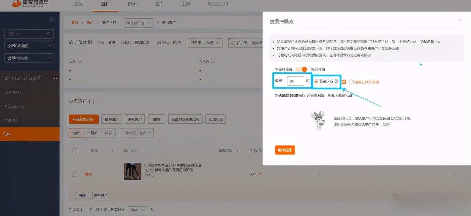Select the standard delivery radio button
This screenshot has width=471, height=216.
click(316, 81)
